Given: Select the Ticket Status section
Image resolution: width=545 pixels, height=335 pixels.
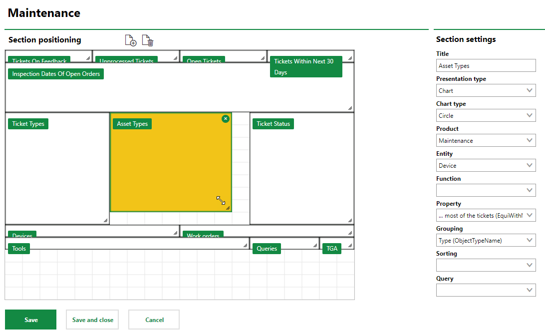Looking at the screenshot, I should coord(273,124).
